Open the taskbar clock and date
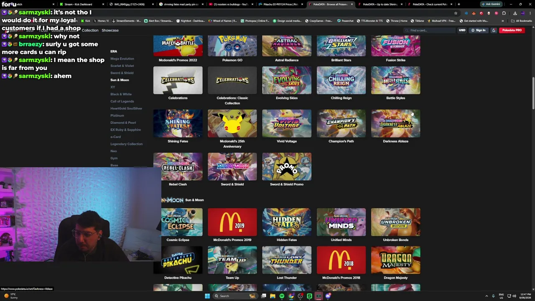Screen dimensions: 535x301 [x=526, y=296]
